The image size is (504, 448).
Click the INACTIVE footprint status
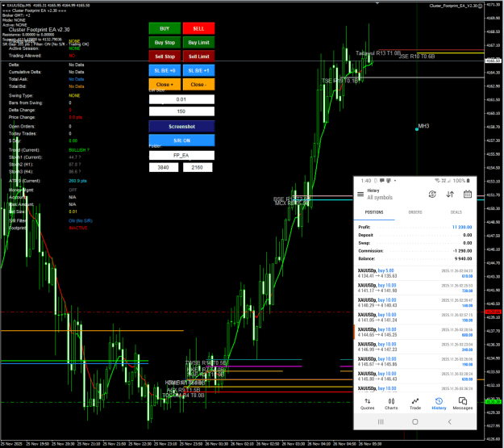click(77, 228)
